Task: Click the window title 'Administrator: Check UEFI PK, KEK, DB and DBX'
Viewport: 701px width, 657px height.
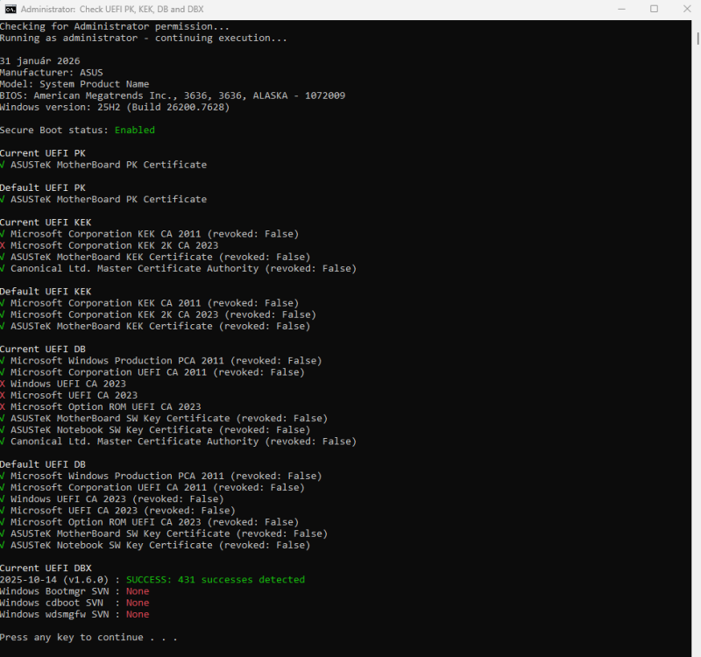Action: point(112,9)
